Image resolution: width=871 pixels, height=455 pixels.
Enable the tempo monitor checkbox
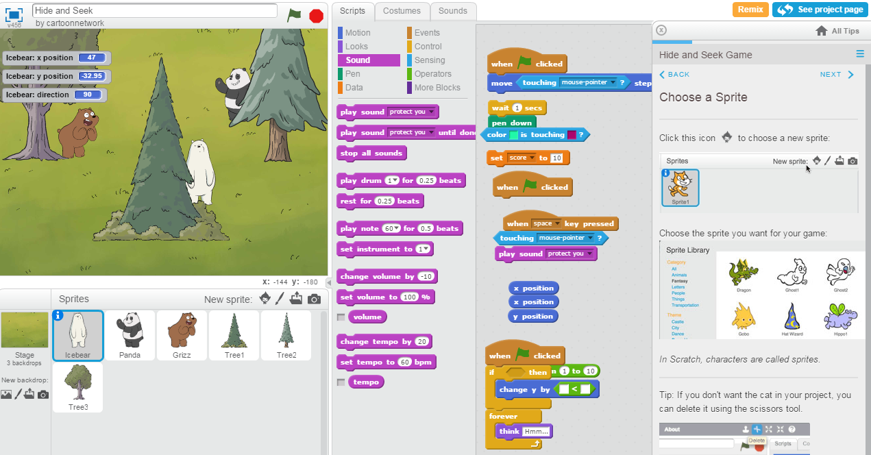click(341, 382)
